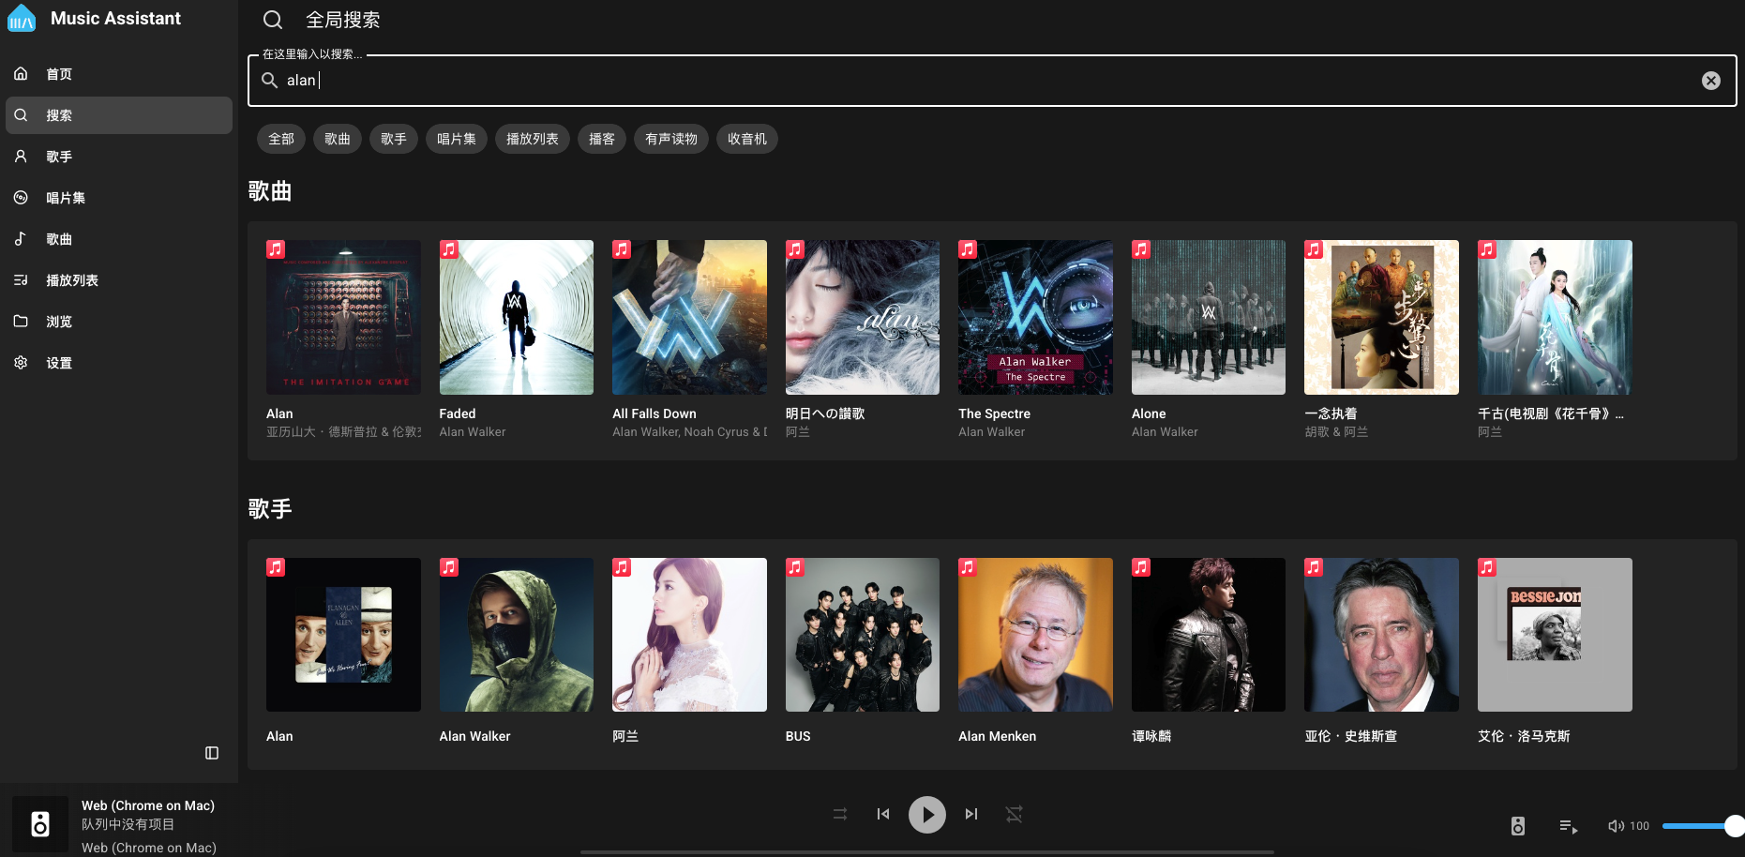Click the Apple Music badge on The Spectre
Image resolution: width=1745 pixels, height=857 pixels.
968,249
